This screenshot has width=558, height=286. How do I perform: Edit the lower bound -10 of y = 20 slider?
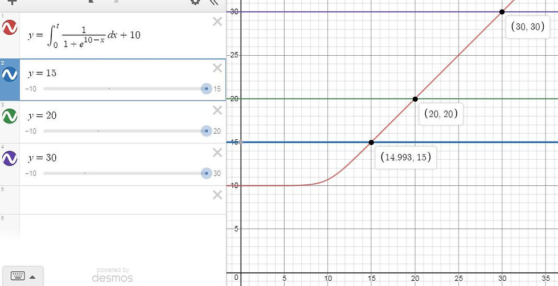click(x=31, y=131)
